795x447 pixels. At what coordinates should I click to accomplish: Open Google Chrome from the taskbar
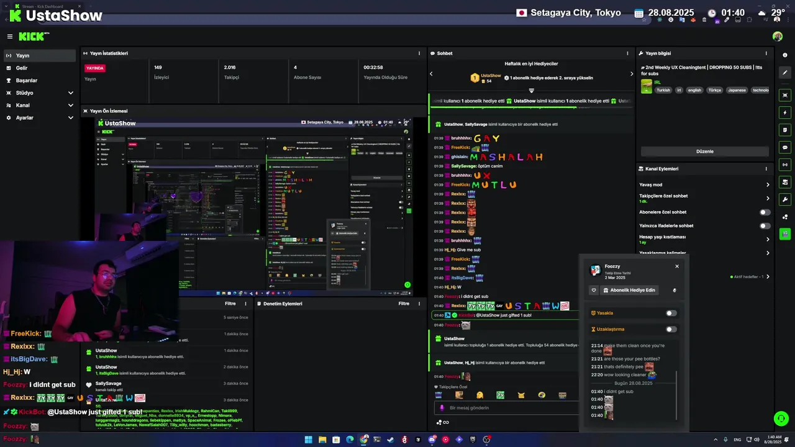tap(364, 440)
